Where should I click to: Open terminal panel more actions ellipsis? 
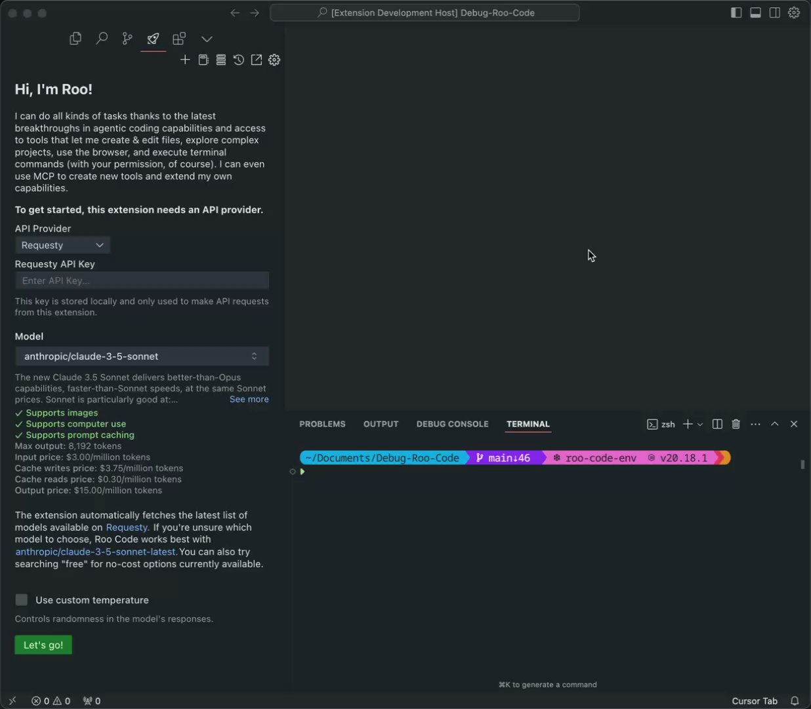click(755, 424)
